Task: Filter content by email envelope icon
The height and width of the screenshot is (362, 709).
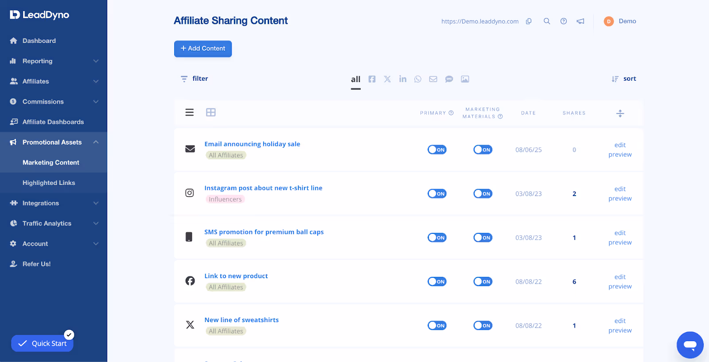Action: coord(433,79)
